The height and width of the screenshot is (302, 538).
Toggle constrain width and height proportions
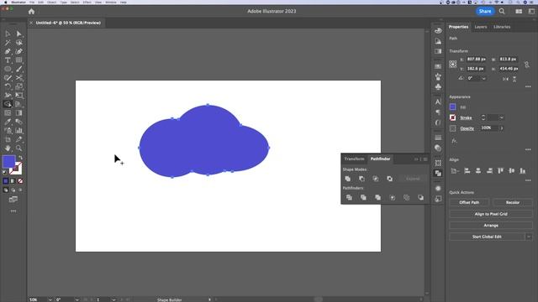(527, 65)
